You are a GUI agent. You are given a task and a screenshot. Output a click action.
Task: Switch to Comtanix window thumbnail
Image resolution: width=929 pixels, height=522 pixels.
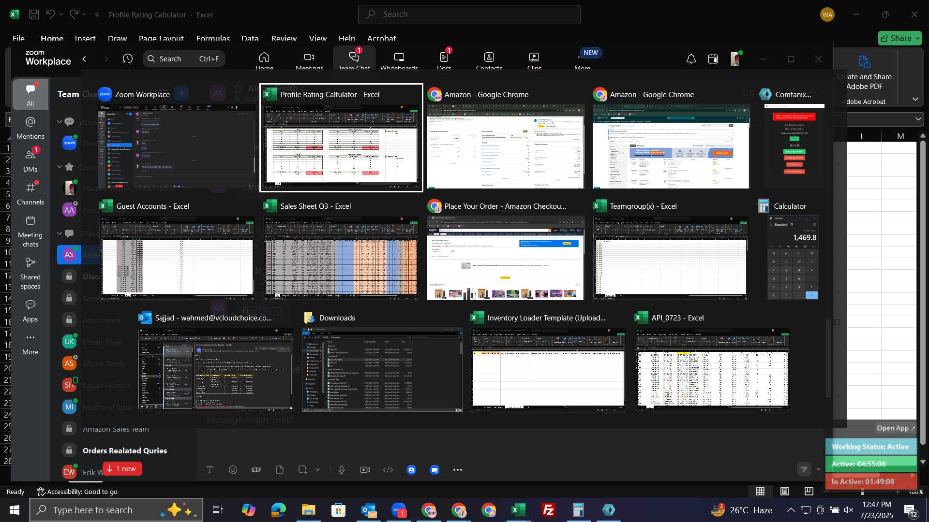[x=794, y=137]
